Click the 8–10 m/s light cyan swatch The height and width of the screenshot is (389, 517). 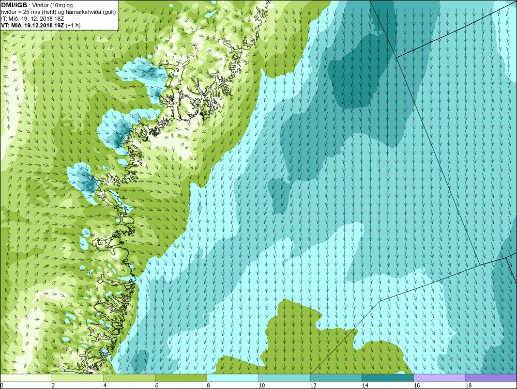click(x=233, y=378)
